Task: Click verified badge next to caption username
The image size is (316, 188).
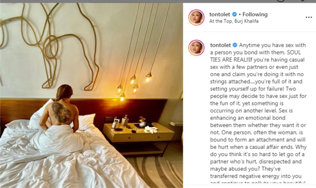Action: click(235, 45)
